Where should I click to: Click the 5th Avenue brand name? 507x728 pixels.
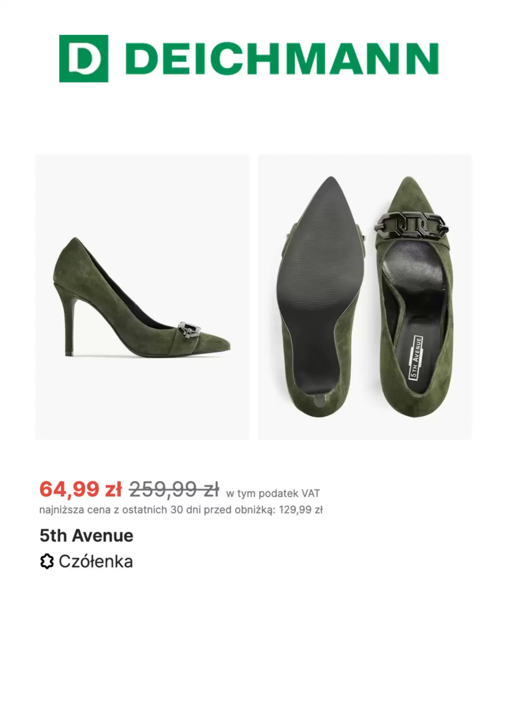pyautogui.click(x=87, y=535)
